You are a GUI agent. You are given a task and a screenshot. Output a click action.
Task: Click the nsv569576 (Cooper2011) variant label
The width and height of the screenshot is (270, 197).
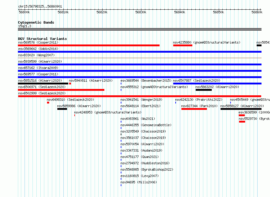pos(38,42)
